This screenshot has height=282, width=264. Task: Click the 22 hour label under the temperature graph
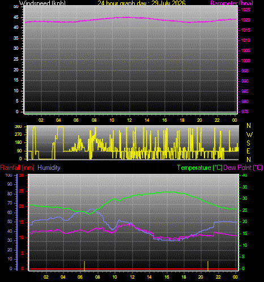click(218, 277)
